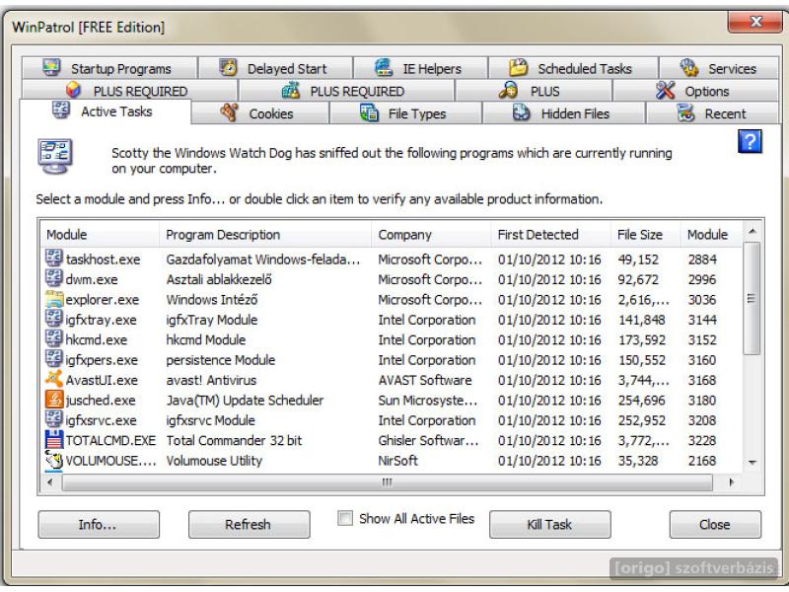Sort by the File Size column header
789x592 pixels.
coord(646,235)
